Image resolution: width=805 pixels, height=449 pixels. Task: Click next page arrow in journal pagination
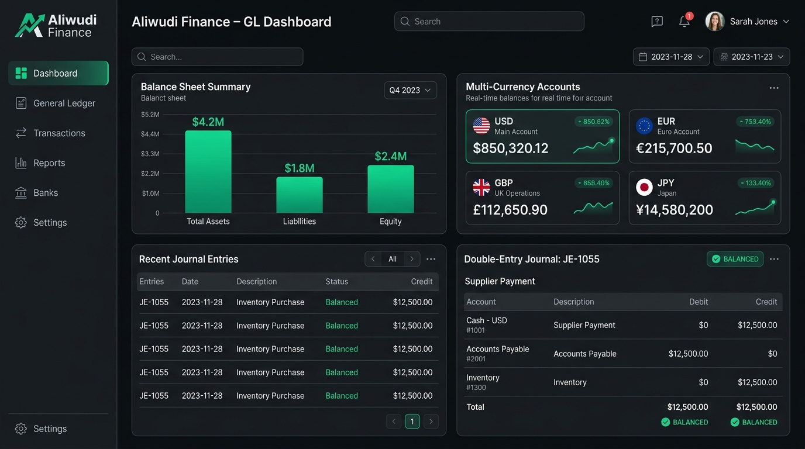431,421
